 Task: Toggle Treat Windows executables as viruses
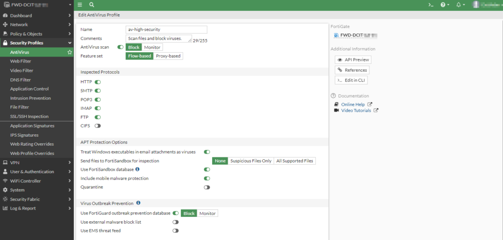click(x=207, y=152)
